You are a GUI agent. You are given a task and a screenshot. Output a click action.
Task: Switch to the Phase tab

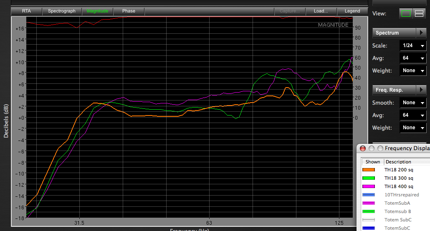click(129, 11)
